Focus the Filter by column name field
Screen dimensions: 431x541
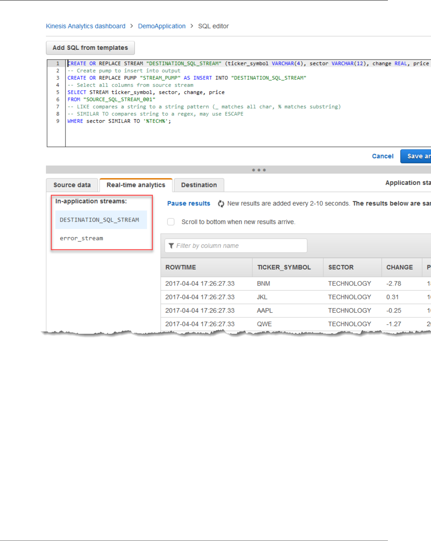(x=236, y=246)
